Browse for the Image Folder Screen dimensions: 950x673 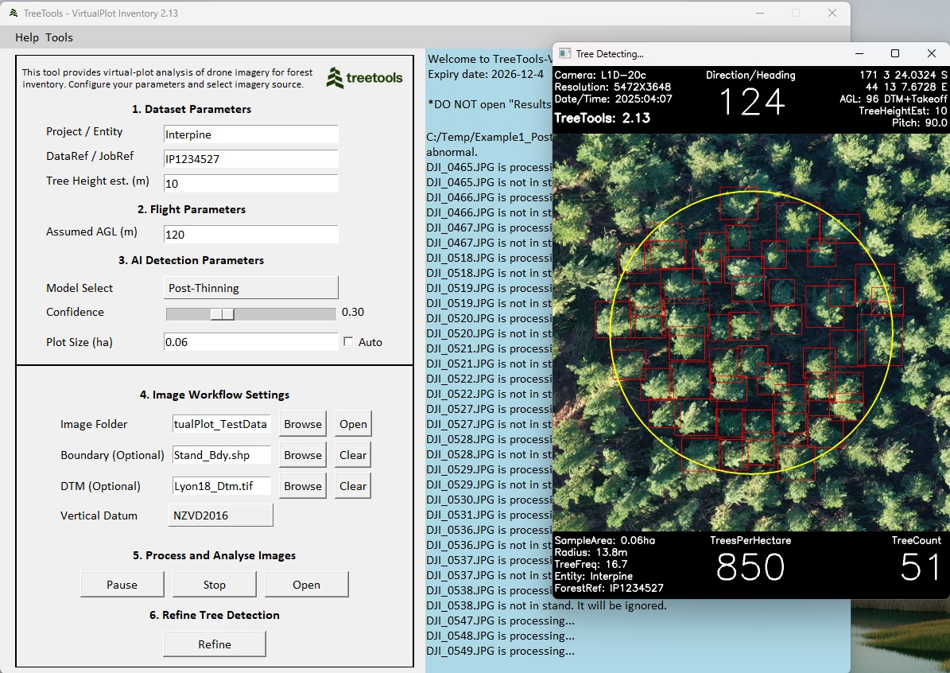[303, 424]
